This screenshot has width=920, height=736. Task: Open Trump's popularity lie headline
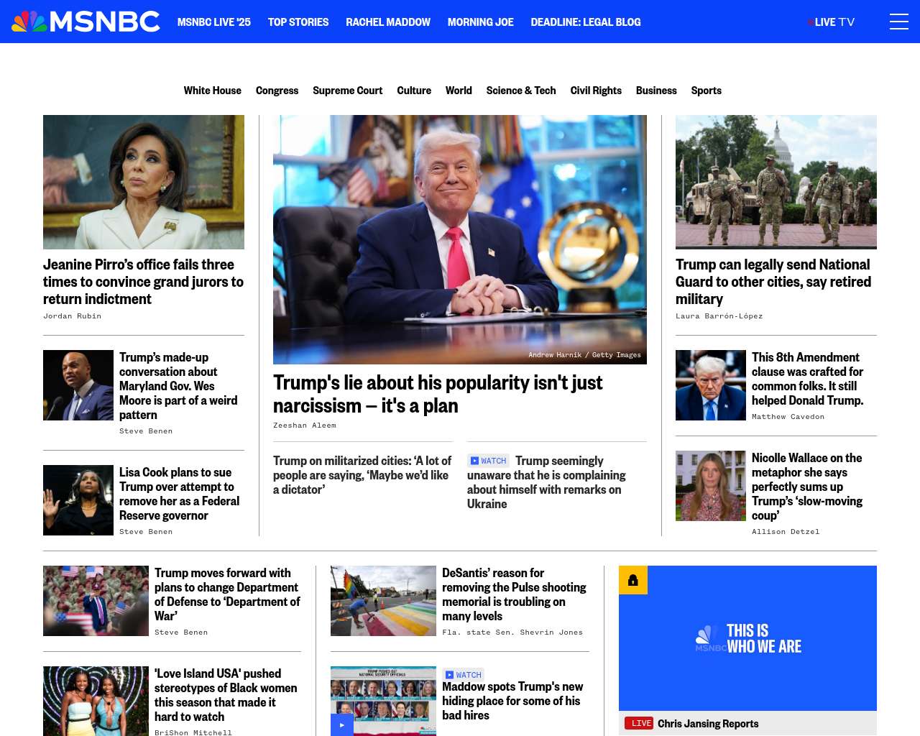(438, 394)
